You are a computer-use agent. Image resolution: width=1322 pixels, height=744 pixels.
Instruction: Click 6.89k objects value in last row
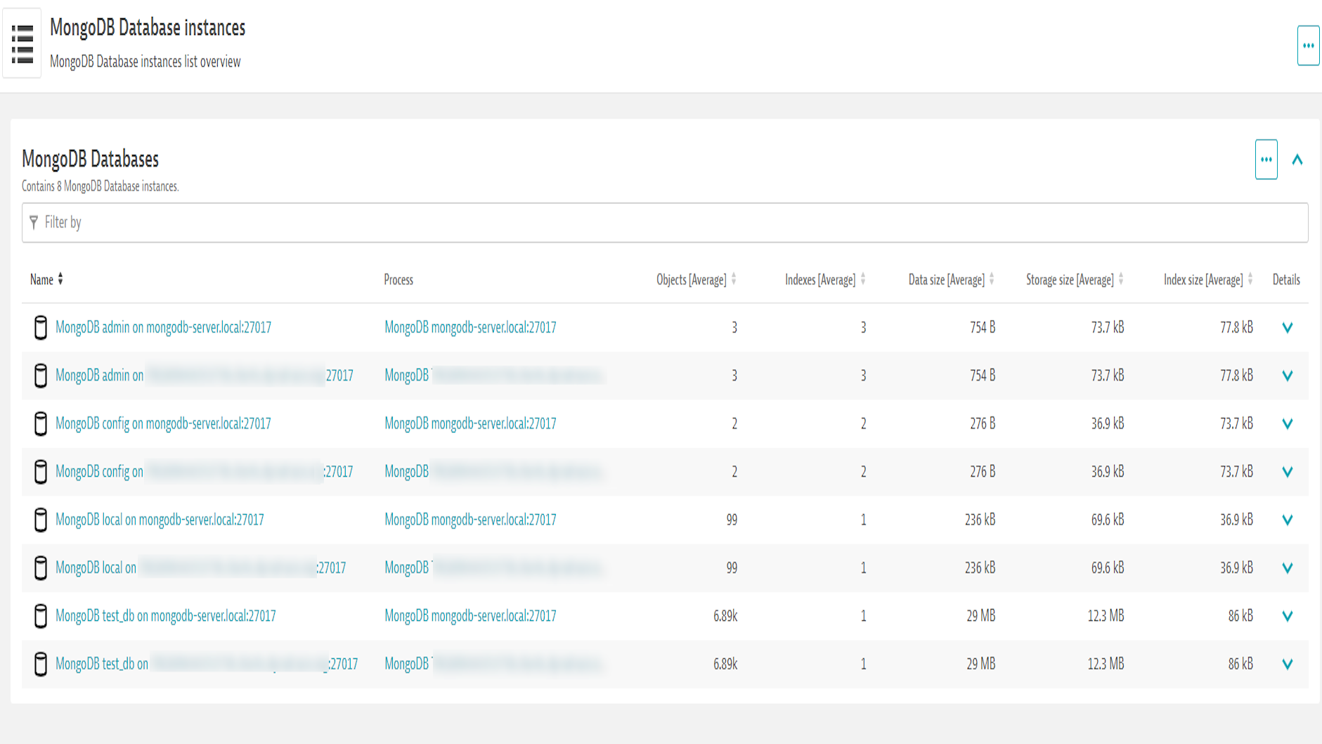pos(725,664)
